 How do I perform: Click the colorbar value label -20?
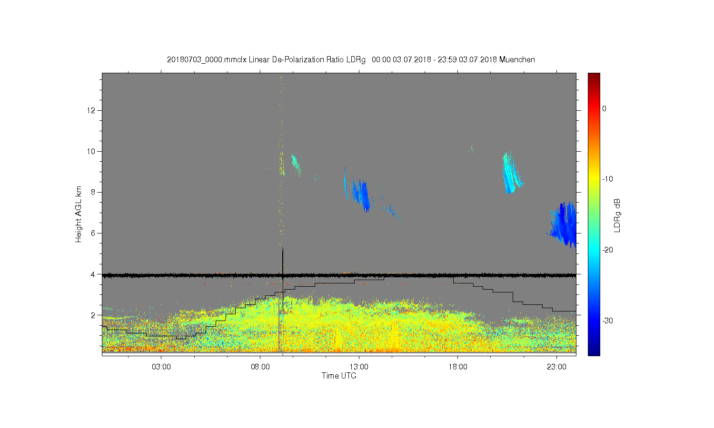click(607, 250)
